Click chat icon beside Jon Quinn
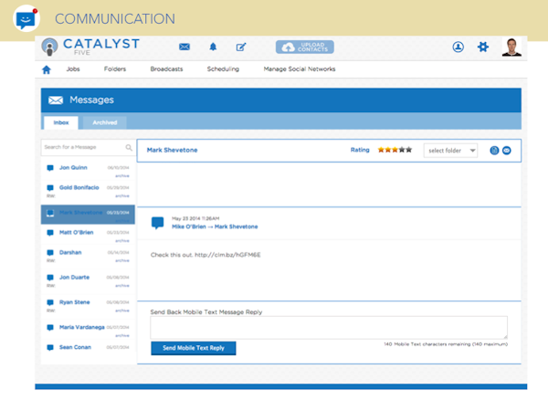The width and height of the screenshot is (548, 411). click(x=50, y=168)
